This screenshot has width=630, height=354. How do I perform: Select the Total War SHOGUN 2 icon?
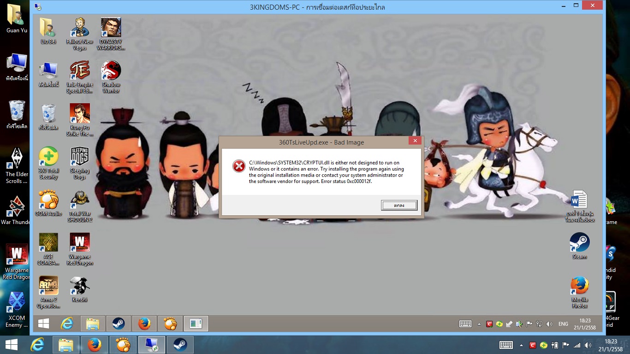[80, 206]
